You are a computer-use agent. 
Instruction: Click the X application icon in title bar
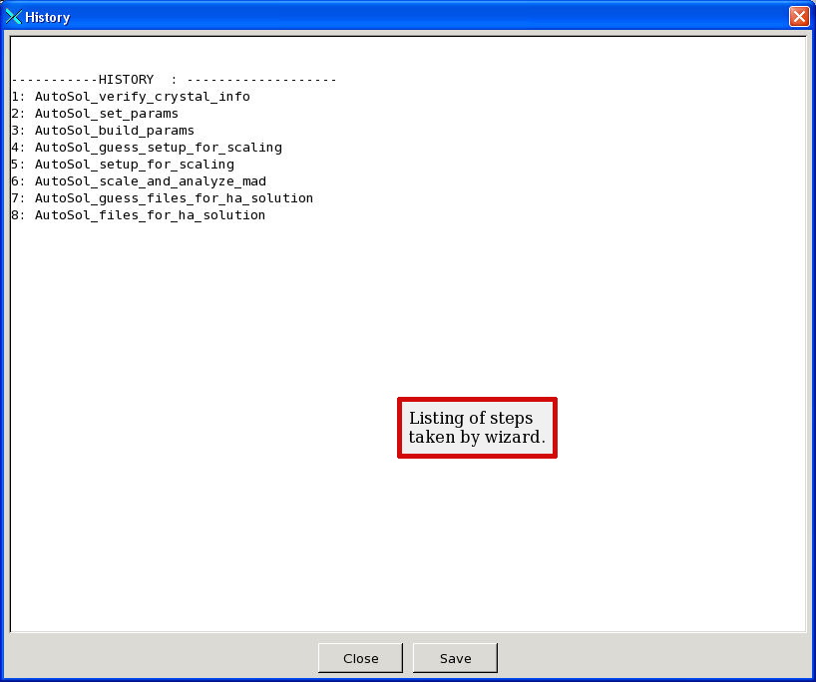tap(13, 17)
